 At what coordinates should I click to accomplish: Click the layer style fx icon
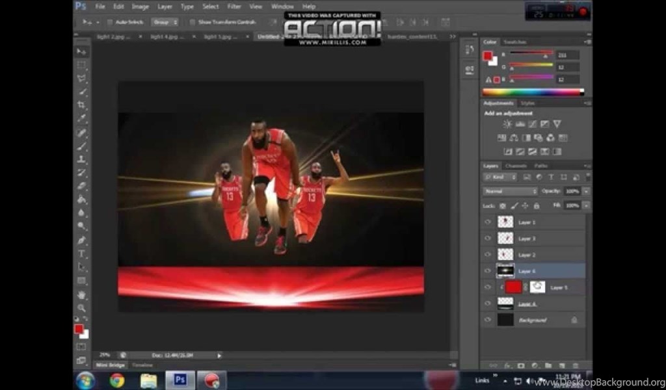pos(507,366)
